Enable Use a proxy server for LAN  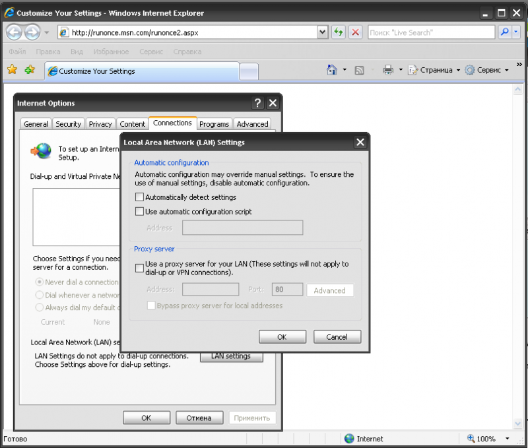(139, 269)
